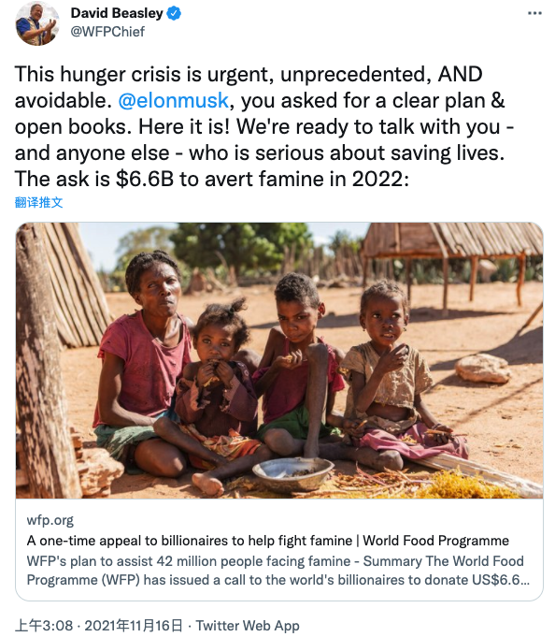Click the Twitter Web App source label
555x637 pixels.
pos(248,625)
